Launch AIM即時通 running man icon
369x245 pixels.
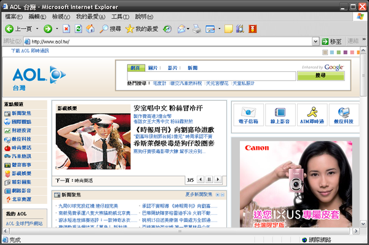click(312, 115)
